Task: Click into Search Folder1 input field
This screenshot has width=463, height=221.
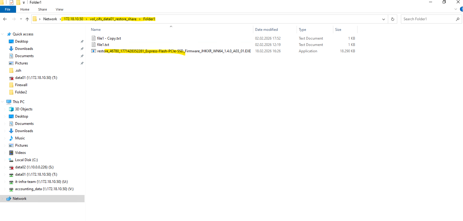Action: click(x=427, y=19)
